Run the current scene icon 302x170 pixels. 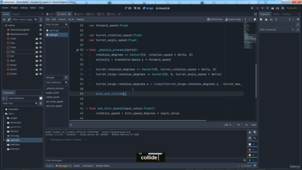point(273,8)
